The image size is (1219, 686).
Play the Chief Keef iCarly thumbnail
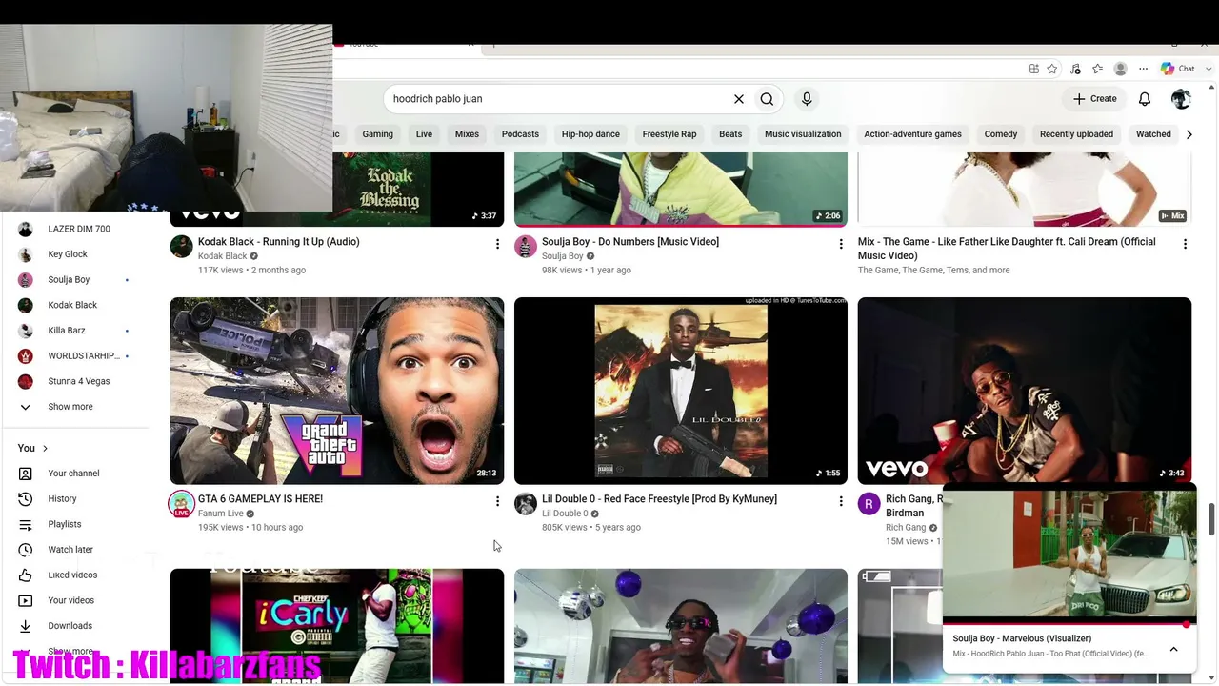[x=337, y=626]
